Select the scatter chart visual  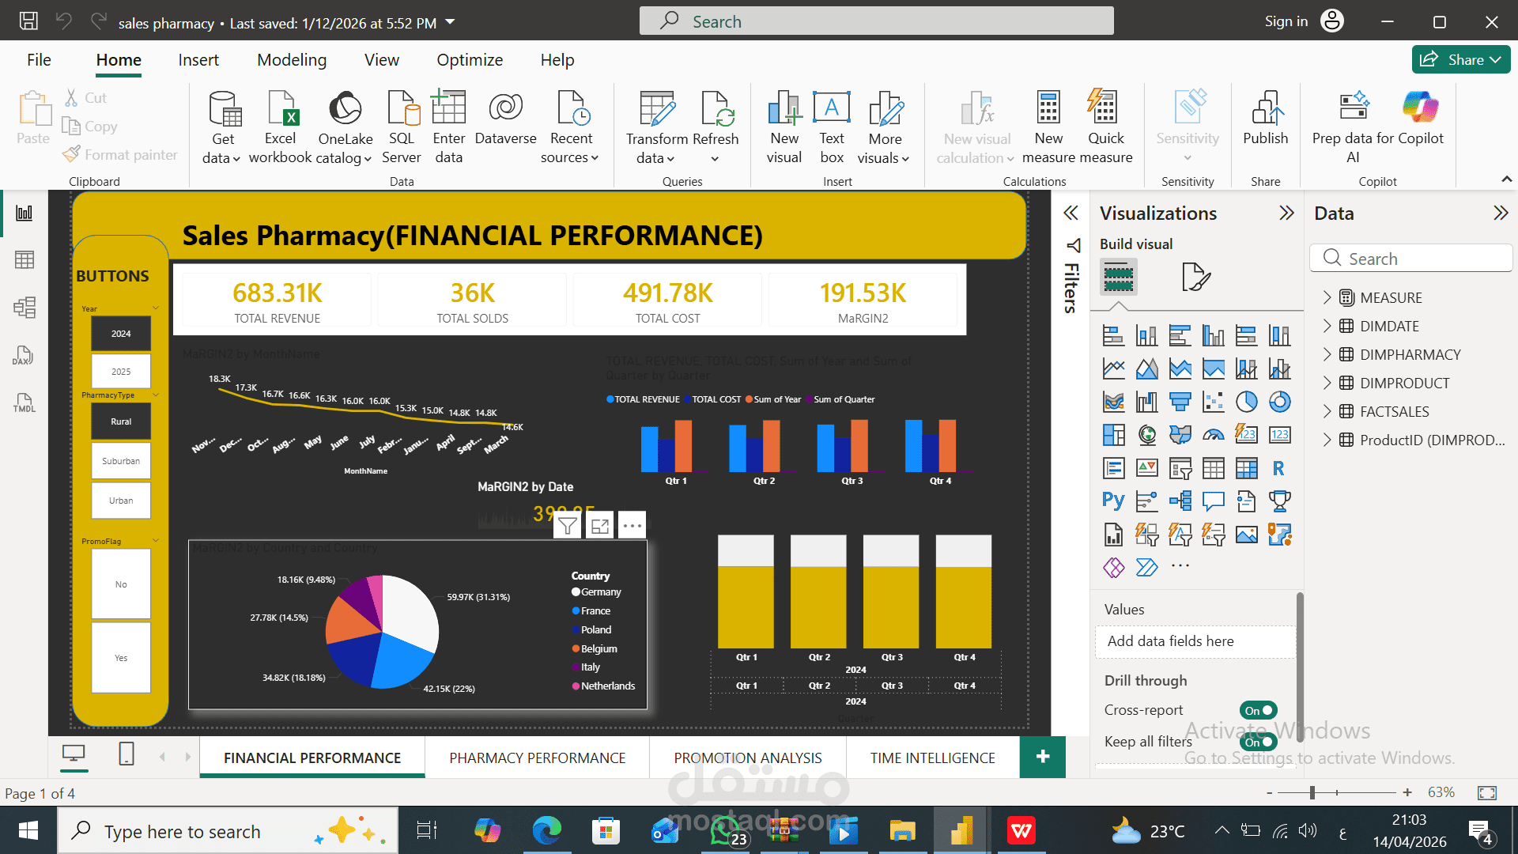click(x=1213, y=402)
